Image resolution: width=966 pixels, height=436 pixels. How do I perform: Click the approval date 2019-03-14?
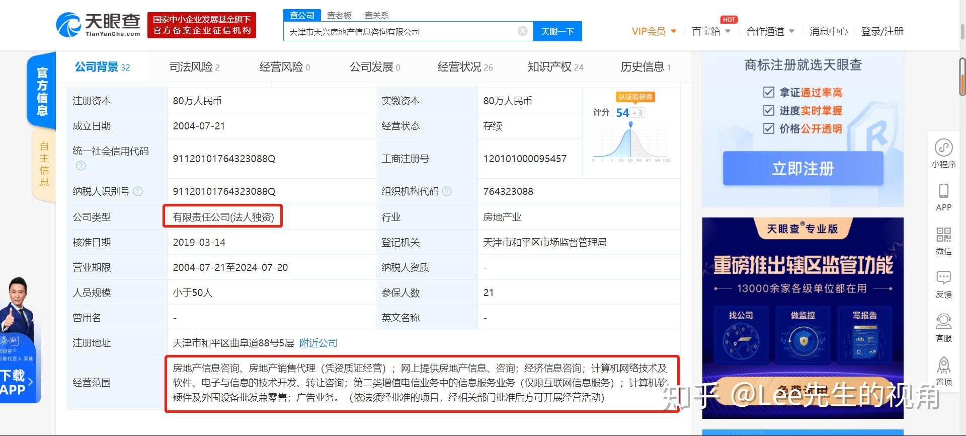coord(199,242)
